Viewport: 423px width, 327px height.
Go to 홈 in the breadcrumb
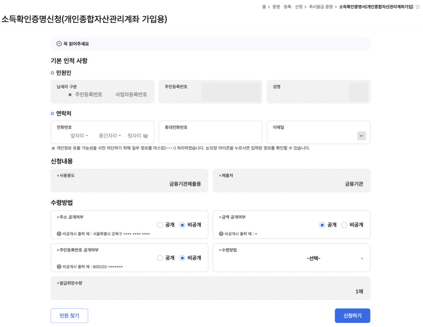coord(264,7)
